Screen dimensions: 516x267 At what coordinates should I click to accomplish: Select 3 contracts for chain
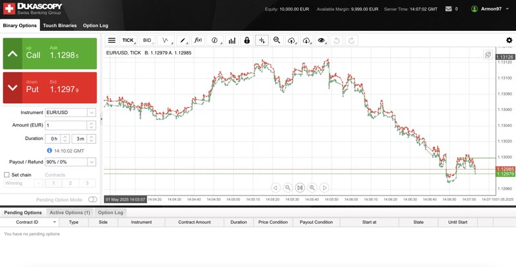pos(87,183)
